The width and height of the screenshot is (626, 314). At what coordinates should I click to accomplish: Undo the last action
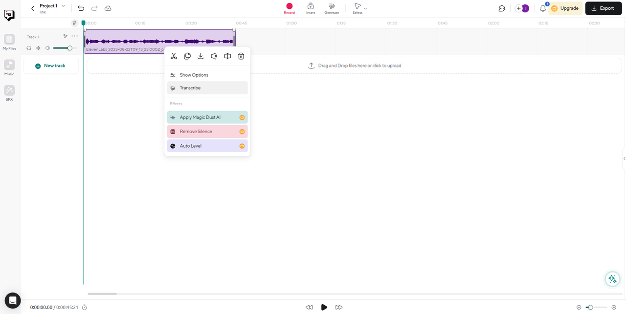(x=81, y=8)
